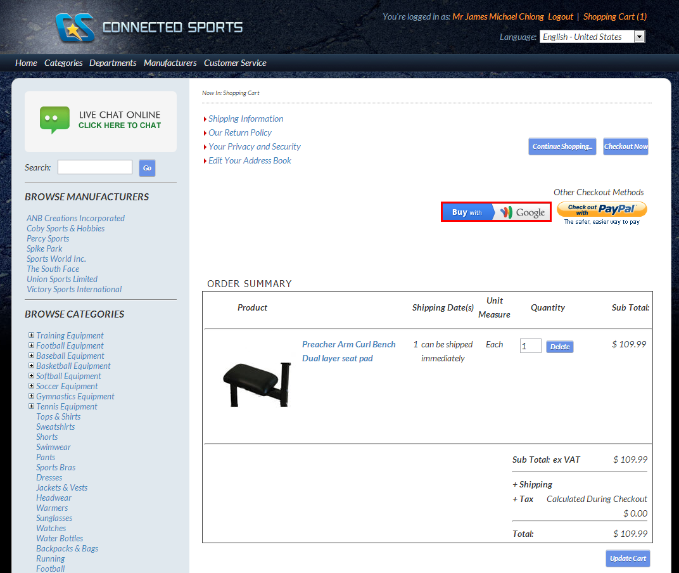Open the Dresses category
Screen dimensions: 679x573
click(49, 477)
